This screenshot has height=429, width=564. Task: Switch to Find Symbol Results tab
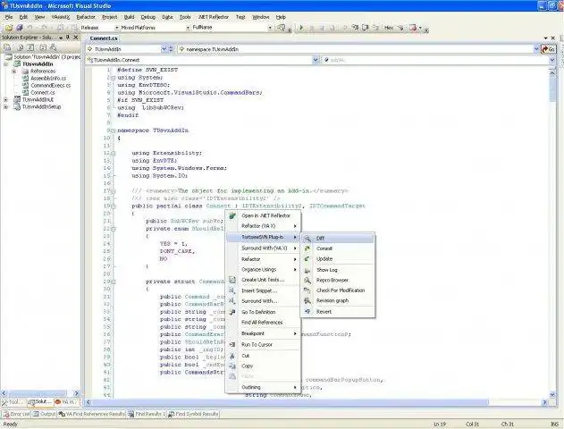[x=194, y=415]
